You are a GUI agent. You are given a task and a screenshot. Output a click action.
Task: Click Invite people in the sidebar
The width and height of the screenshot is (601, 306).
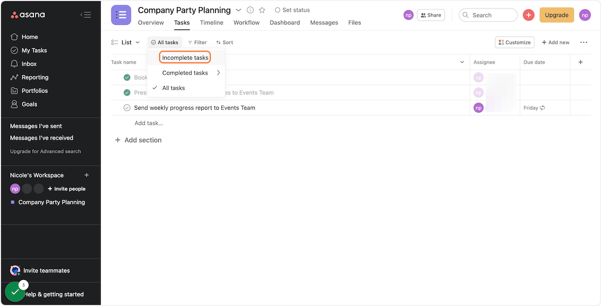(67, 189)
